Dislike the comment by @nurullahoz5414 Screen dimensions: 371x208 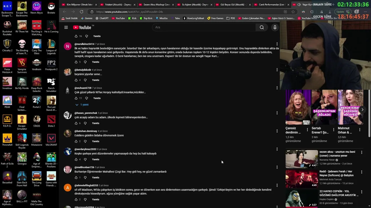tap(85, 62)
